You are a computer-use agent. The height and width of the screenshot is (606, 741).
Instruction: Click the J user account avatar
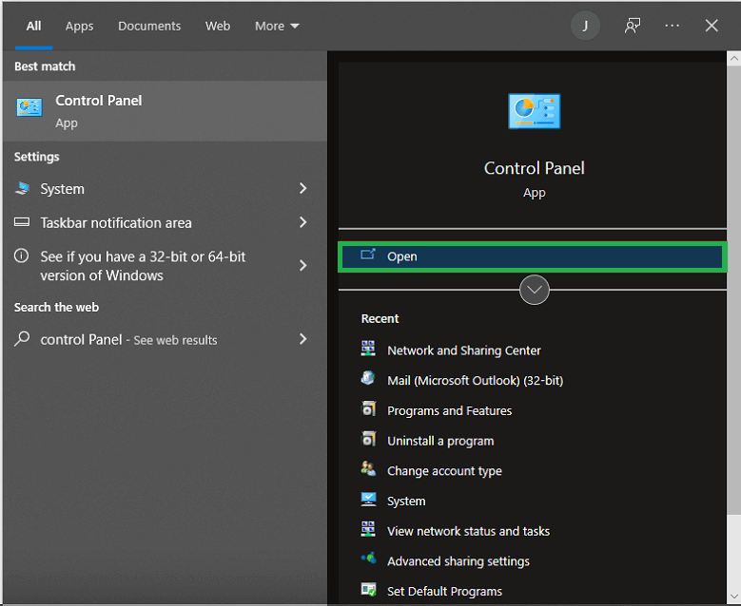(585, 26)
